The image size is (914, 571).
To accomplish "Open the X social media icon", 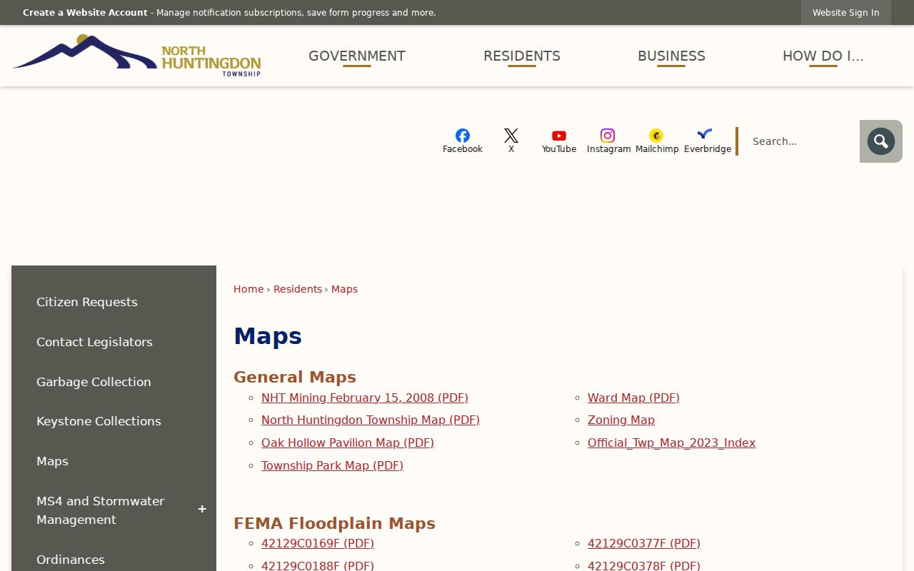I will click(511, 141).
